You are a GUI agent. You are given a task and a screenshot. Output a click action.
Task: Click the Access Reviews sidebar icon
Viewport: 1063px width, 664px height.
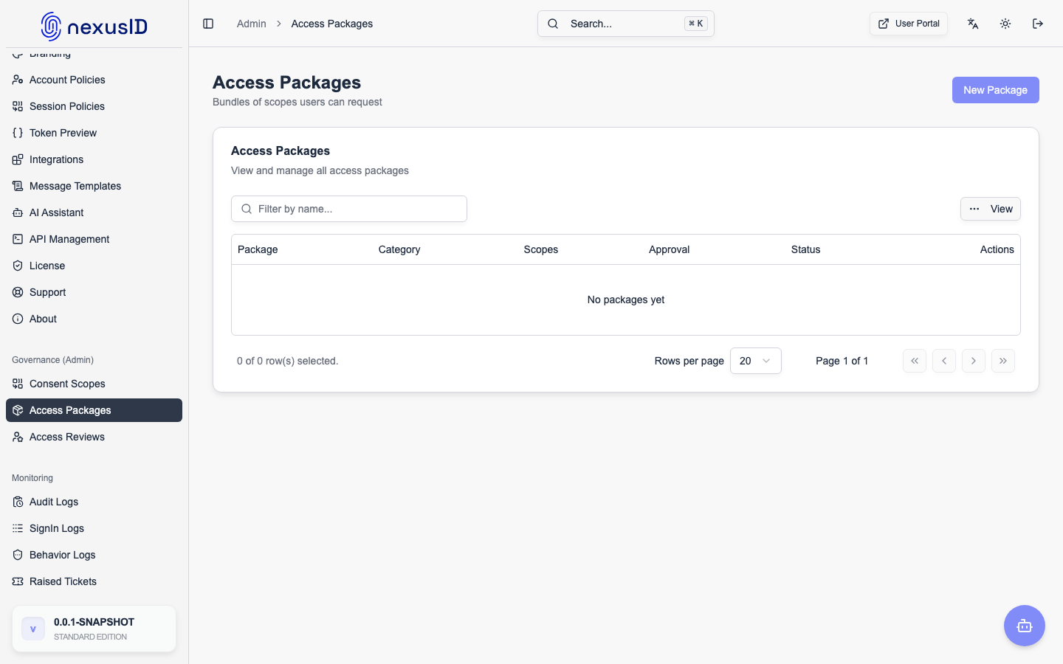point(18,437)
